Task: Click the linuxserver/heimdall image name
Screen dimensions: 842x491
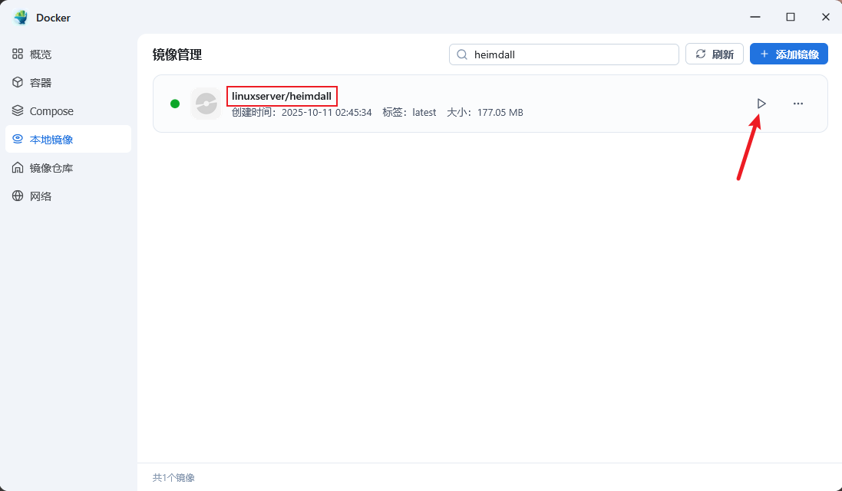Action: tap(282, 97)
